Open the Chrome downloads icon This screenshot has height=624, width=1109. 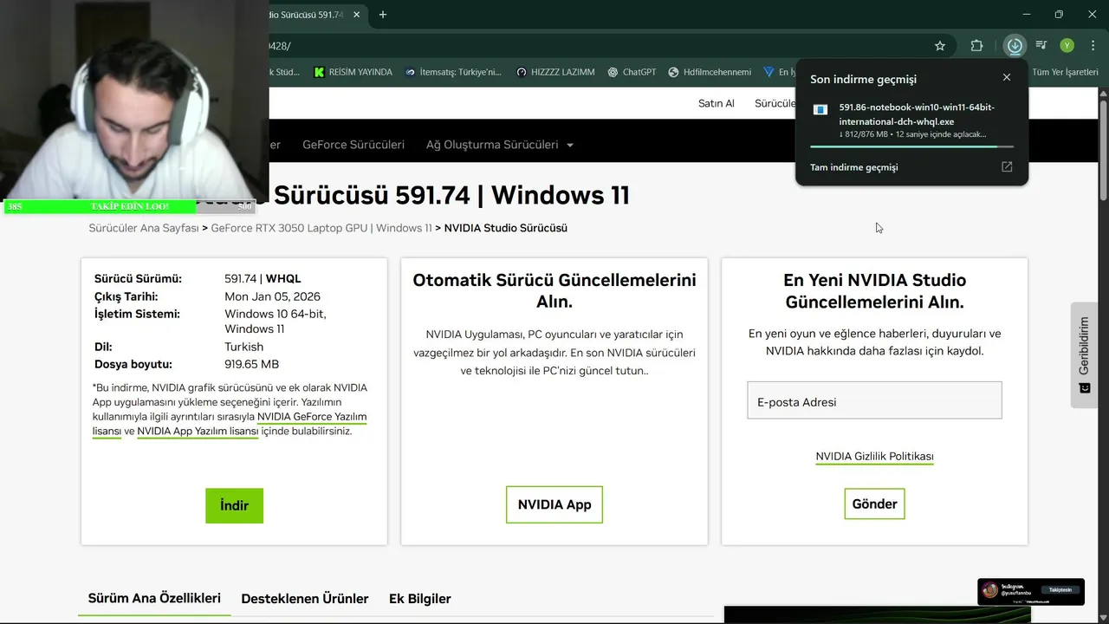point(1015,46)
